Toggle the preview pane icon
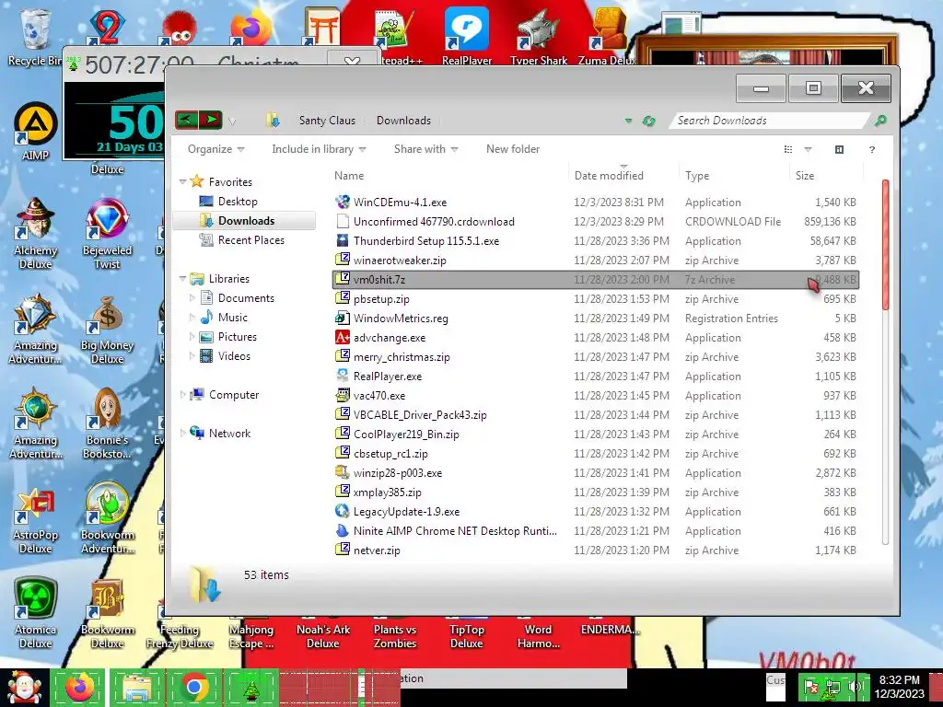This screenshot has width=943, height=707. click(x=840, y=149)
